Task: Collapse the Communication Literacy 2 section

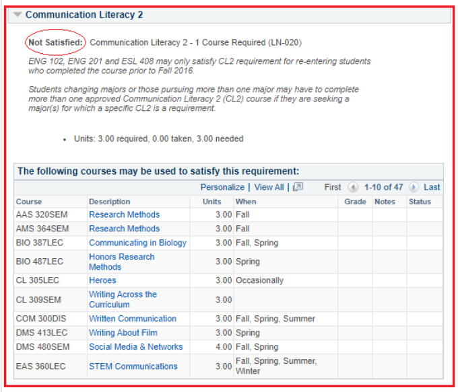Action: (x=18, y=15)
